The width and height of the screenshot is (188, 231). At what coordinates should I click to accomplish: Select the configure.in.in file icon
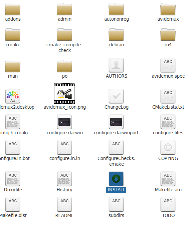(64, 147)
